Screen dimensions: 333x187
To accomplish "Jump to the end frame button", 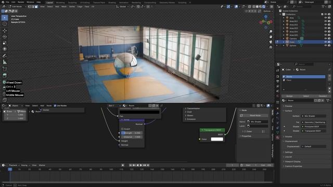I will [148, 165].
